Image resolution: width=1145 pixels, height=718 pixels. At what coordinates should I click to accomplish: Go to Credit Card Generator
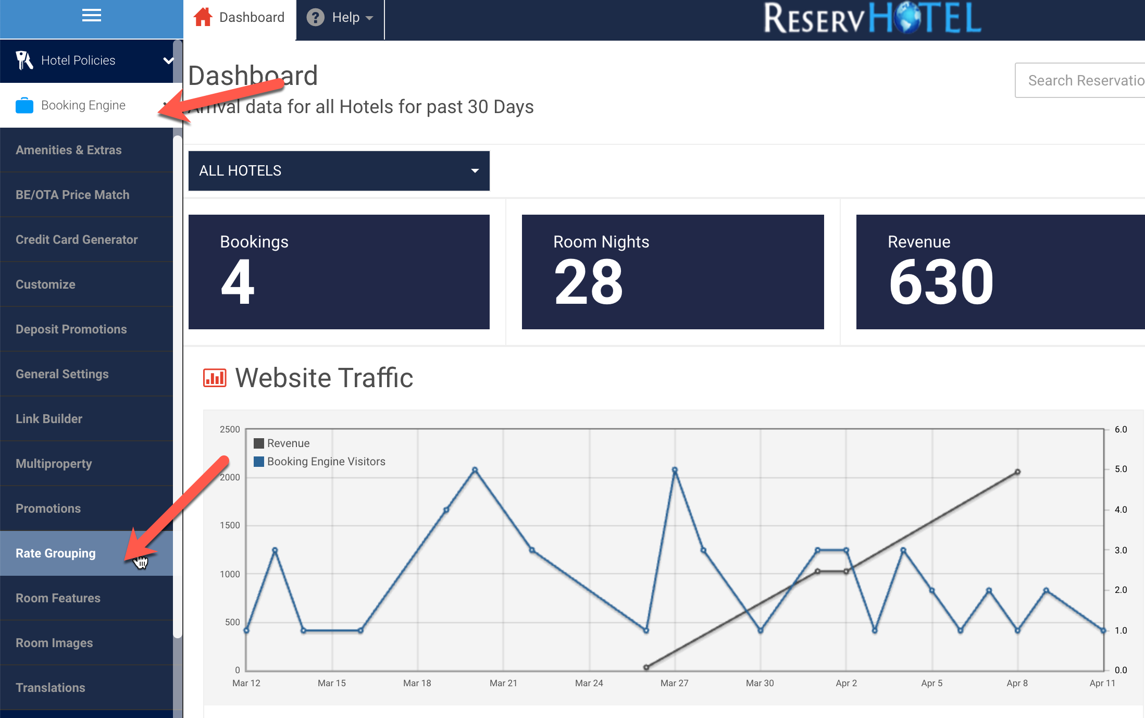pos(77,240)
